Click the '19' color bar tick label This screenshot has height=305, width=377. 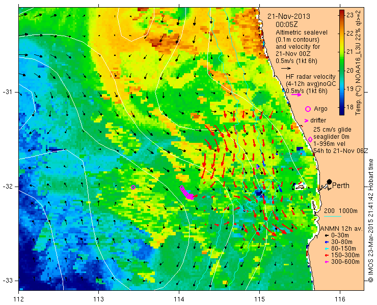tap(350, 89)
